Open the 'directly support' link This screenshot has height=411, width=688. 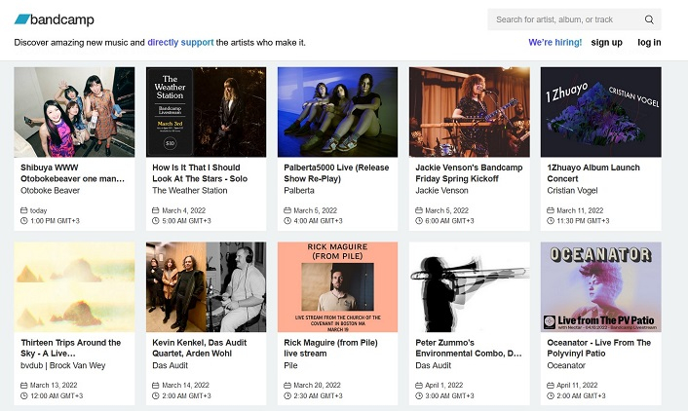(180, 43)
